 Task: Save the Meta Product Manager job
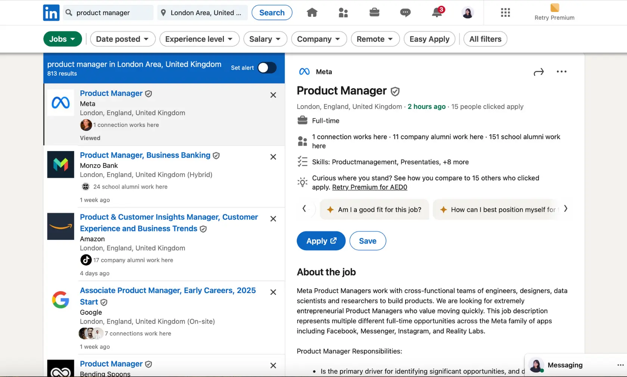pos(368,241)
